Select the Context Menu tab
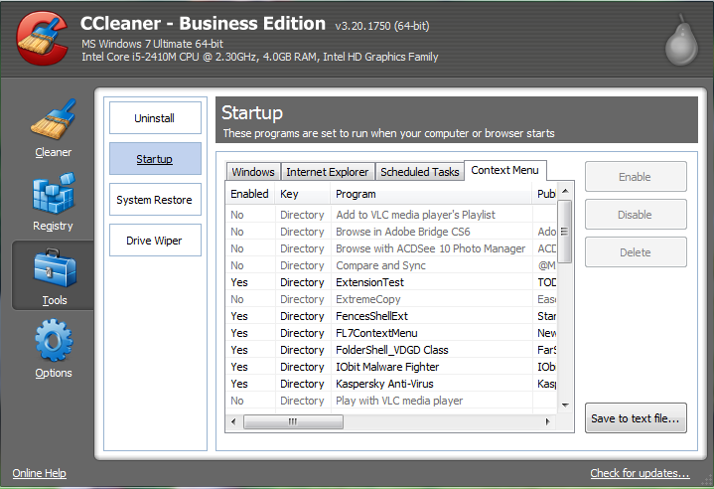 click(505, 170)
